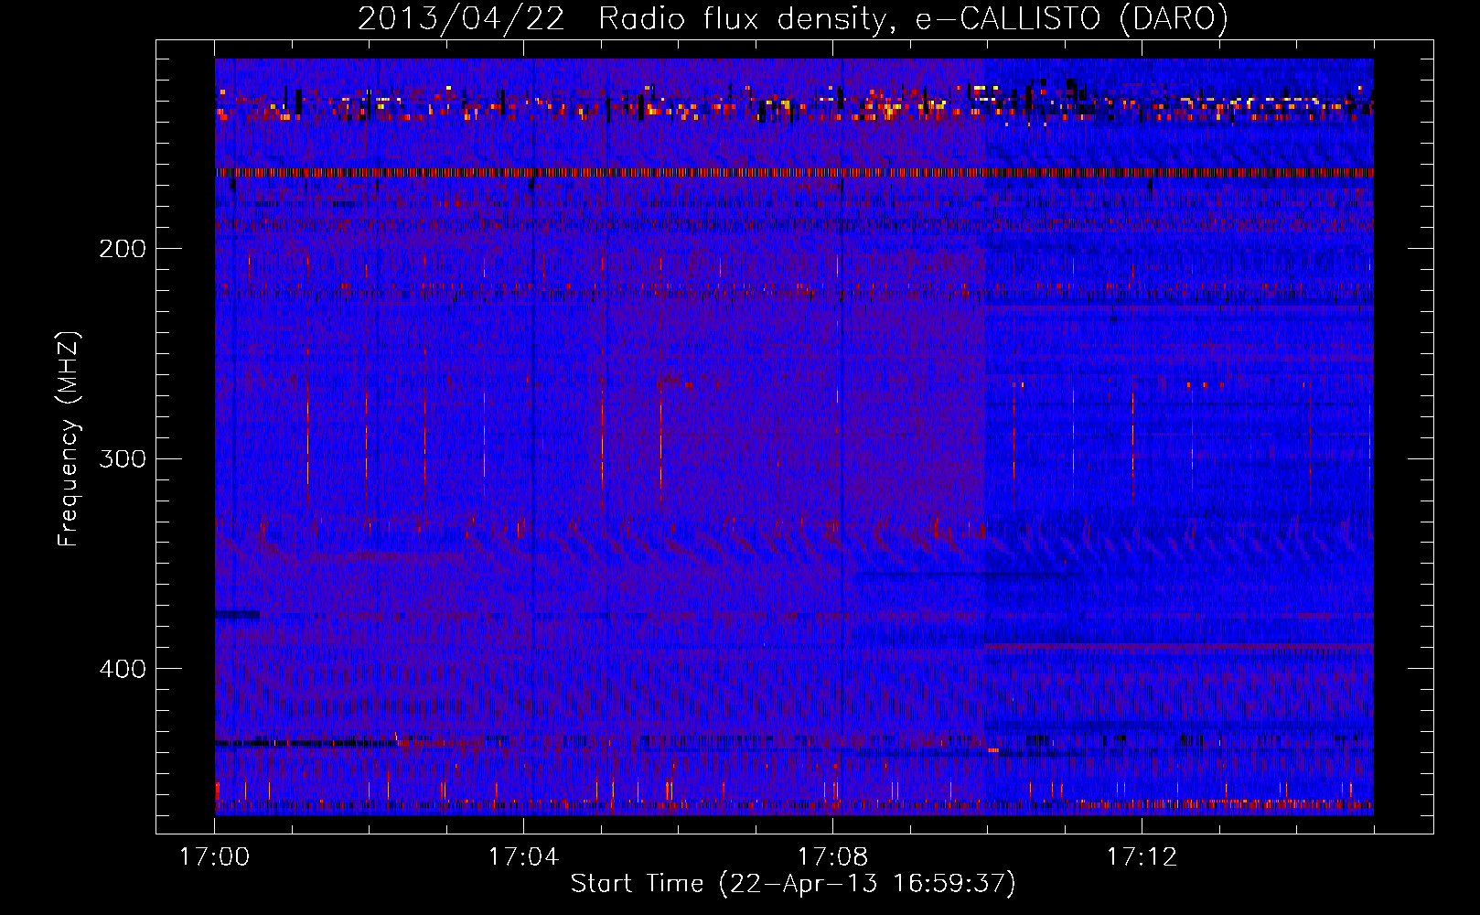Click the 'Frequency (MHZ)' axis label
The width and height of the screenshot is (1480, 915).
pyautogui.click(x=70, y=439)
